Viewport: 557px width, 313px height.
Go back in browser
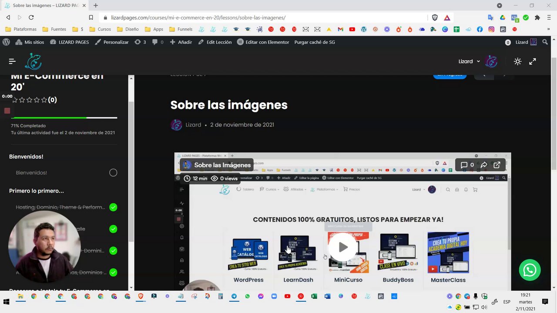[8, 17]
